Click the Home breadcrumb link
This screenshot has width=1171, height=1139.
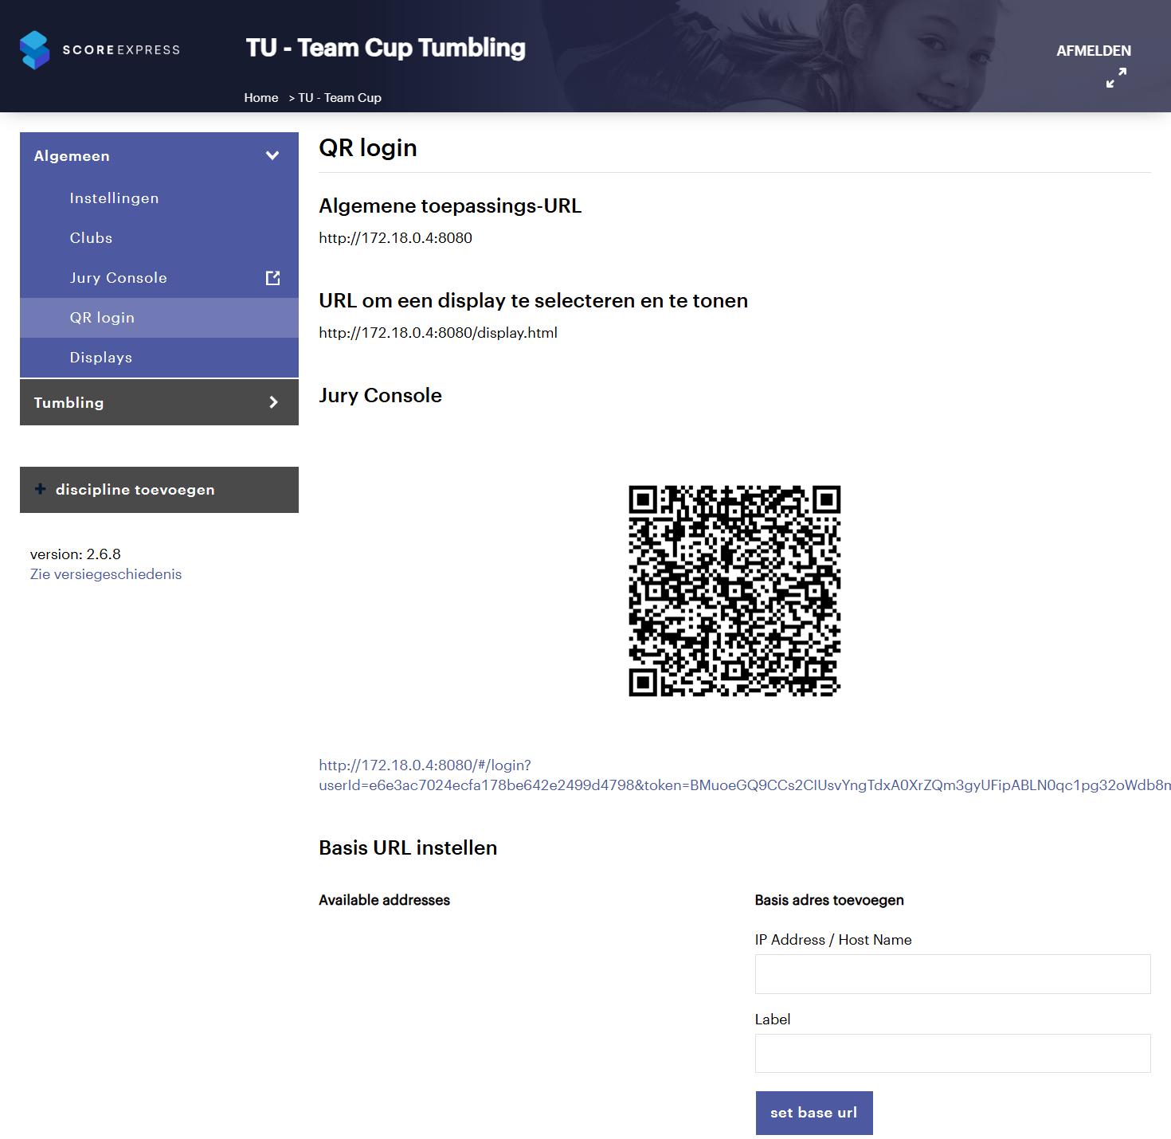[261, 98]
